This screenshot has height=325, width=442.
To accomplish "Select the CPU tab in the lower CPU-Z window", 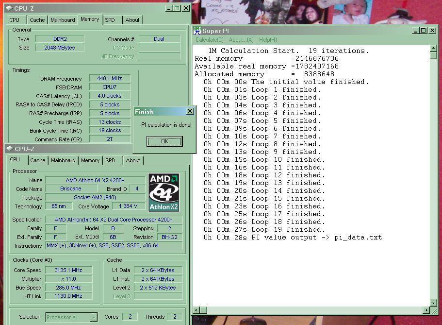I will pyautogui.click(x=15, y=159).
